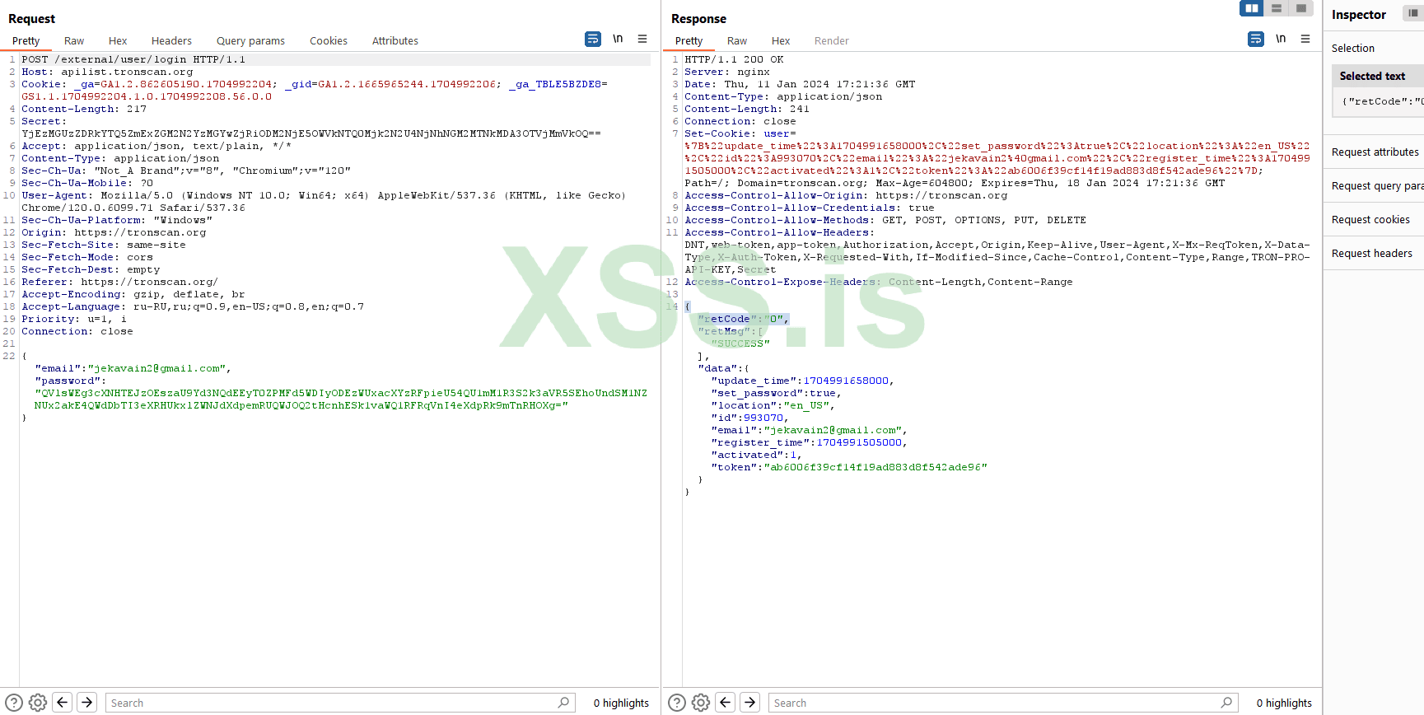1424x715 pixels.
Task: Click "register_time" field in response
Action: point(809,442)
